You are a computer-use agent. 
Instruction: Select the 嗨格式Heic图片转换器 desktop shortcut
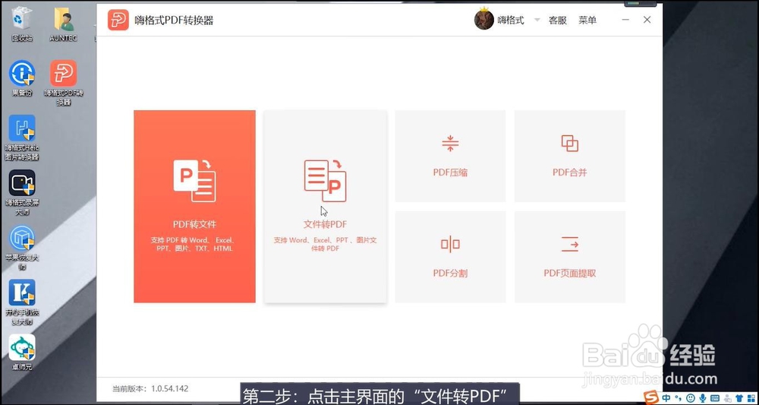[22, 138]
